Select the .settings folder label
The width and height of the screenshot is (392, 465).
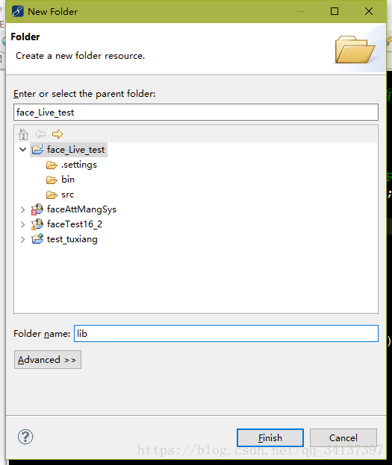79,165
